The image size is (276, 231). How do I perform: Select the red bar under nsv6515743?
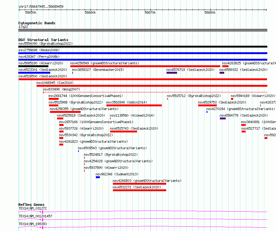pos(123,132)
